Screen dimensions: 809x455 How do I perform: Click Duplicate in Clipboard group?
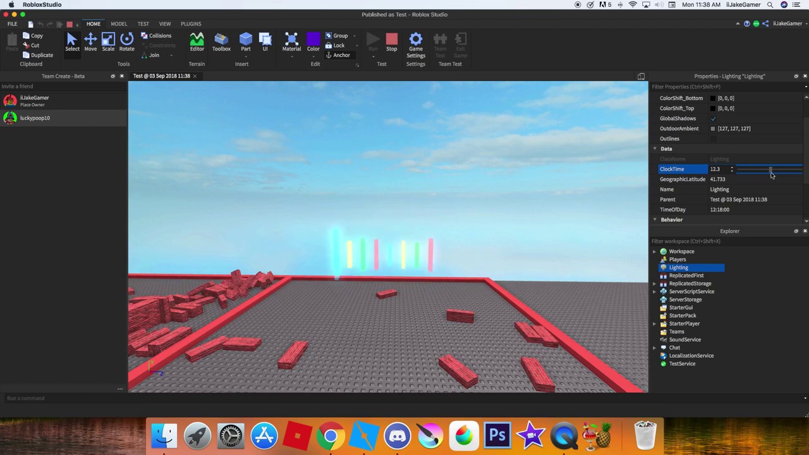click(x=38, y=55)
